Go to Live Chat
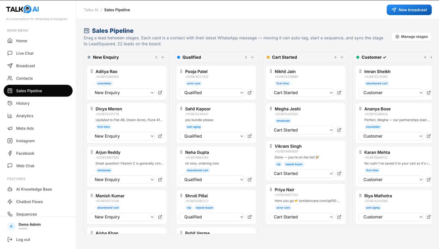 (38, 53)
